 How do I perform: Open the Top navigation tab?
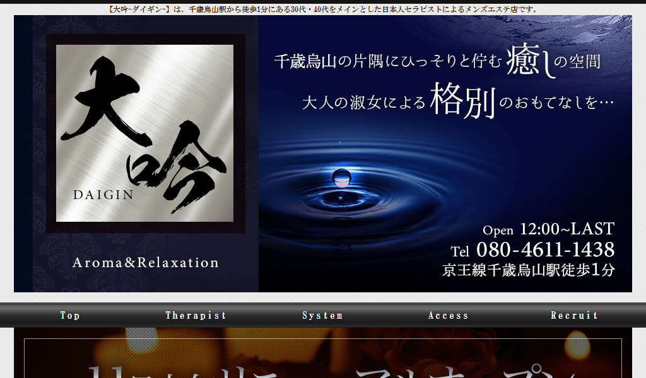coord(70,316)
